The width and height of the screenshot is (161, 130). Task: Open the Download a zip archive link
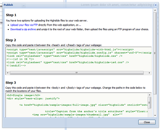[x=23, y=29]
